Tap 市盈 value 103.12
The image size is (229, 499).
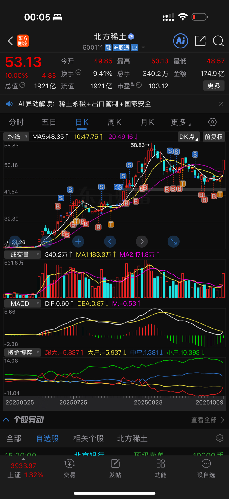[158, 86]
